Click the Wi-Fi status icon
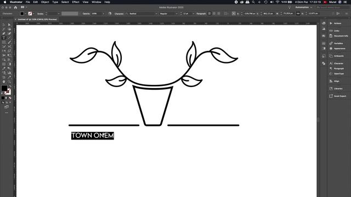 click(x=278, y=2)
